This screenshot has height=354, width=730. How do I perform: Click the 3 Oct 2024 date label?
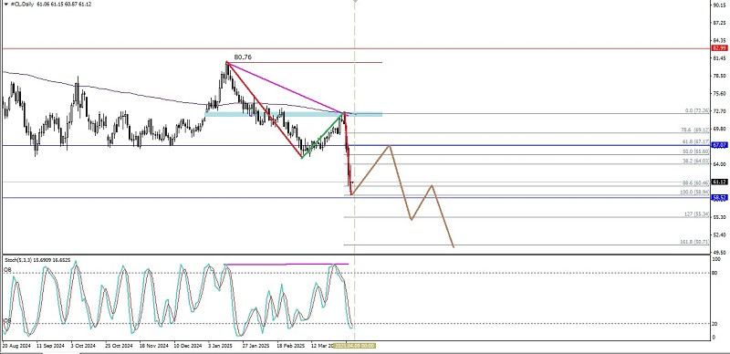pyautogui.click(x=83, y=346)
